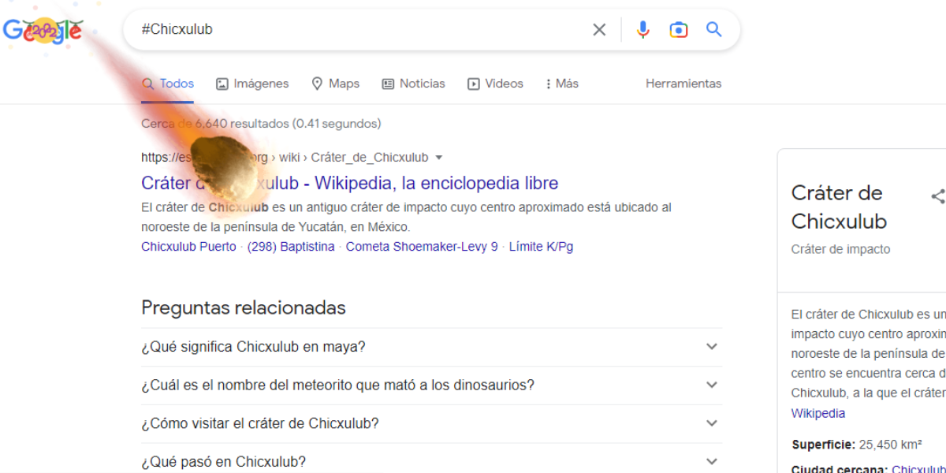The width and height of the screenshot is (946, 473).
Task: Switch to the Videos tab
Action: click(495, 84)
